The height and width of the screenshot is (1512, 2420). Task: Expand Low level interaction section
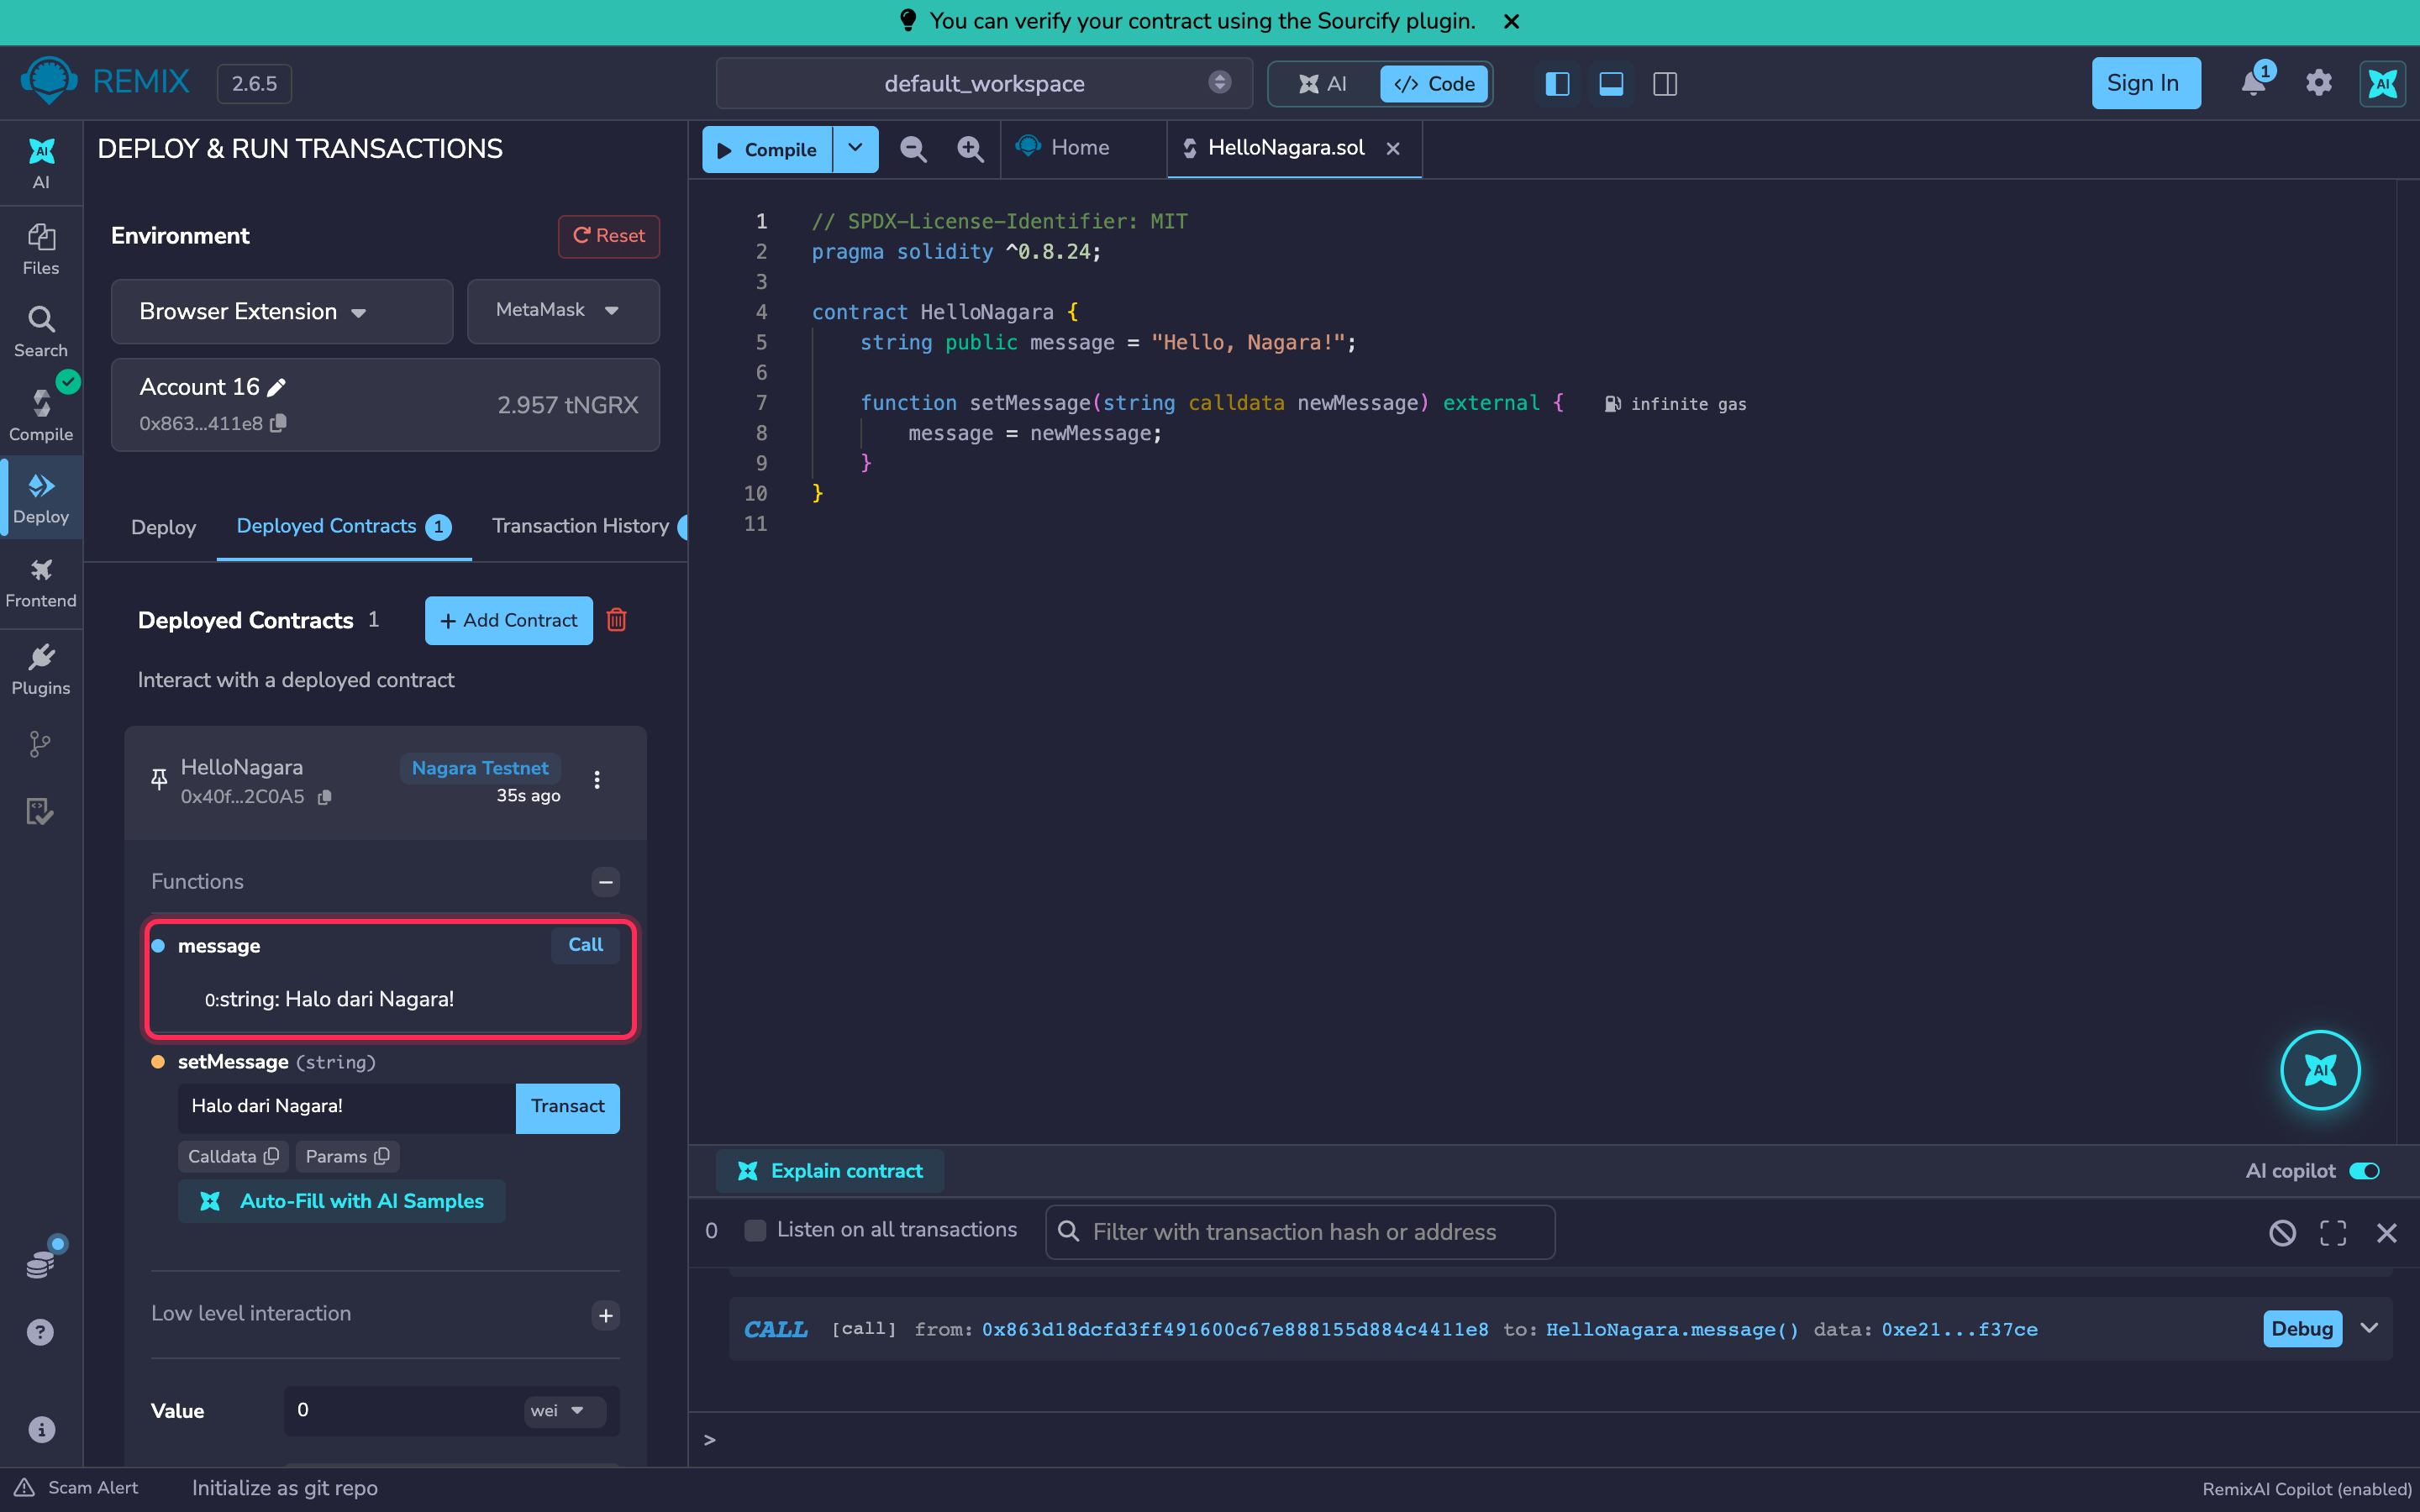click(606, 1315)
